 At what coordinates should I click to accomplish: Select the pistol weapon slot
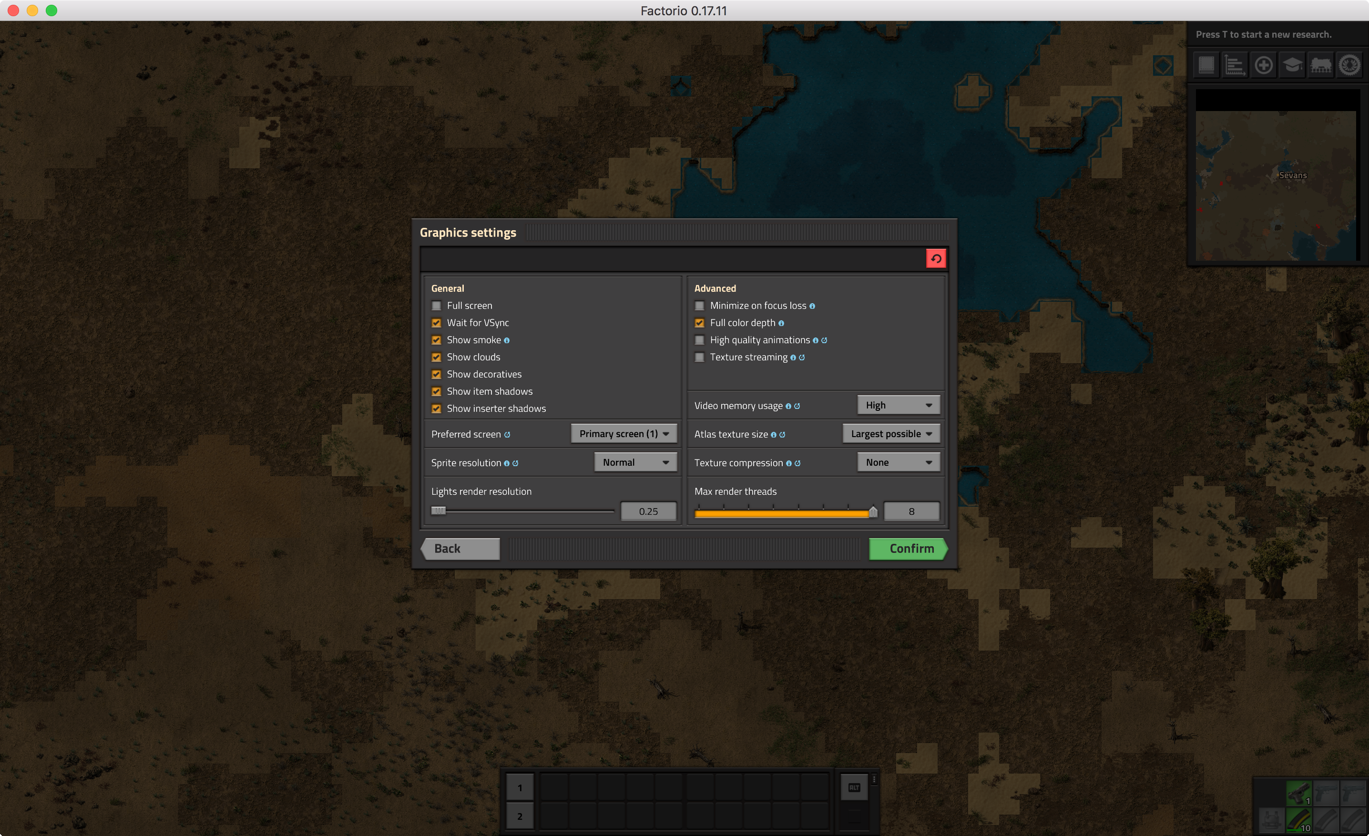(1298, 793)
